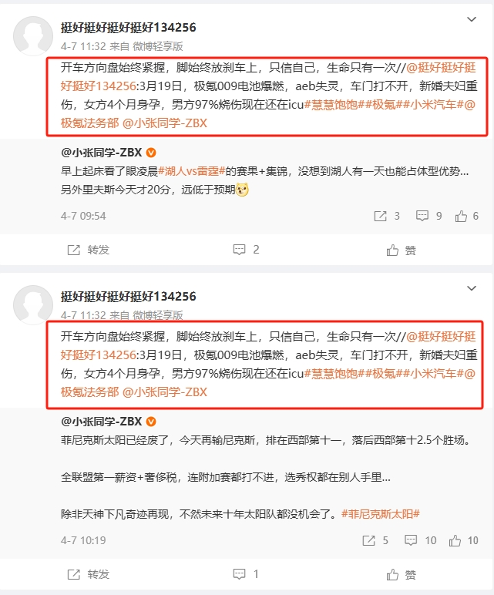Open the #小米汽车# hashtag in second post

(x=434, y=373)
